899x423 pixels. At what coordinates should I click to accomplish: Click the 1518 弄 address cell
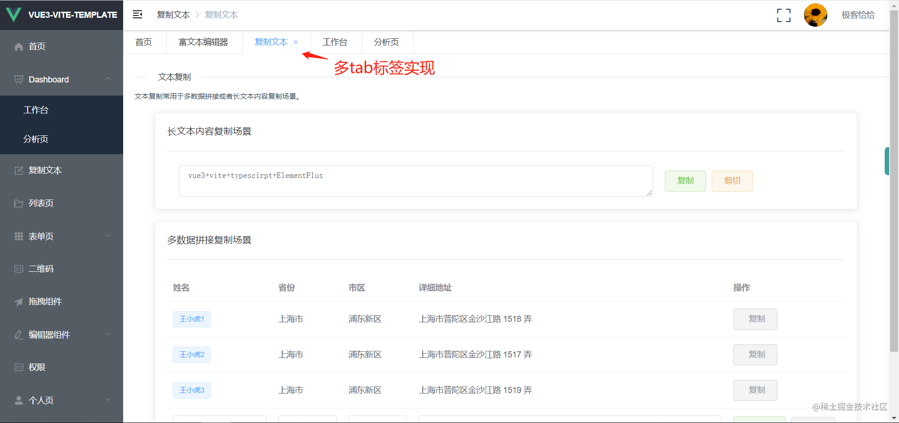(x=475, y=319)
